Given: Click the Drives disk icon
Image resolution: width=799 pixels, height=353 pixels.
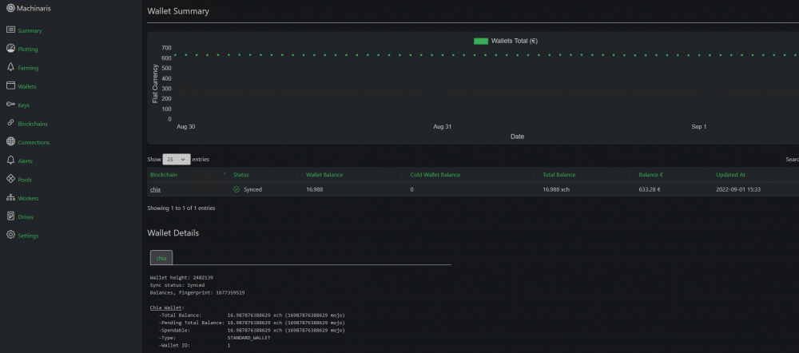Looking at the screenshot, I should point(10,216).
